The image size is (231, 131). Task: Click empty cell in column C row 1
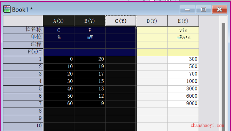pyautogui.click(x=121, y=60)
